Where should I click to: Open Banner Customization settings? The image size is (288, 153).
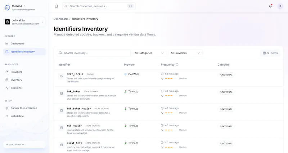[x=24, y=108]
